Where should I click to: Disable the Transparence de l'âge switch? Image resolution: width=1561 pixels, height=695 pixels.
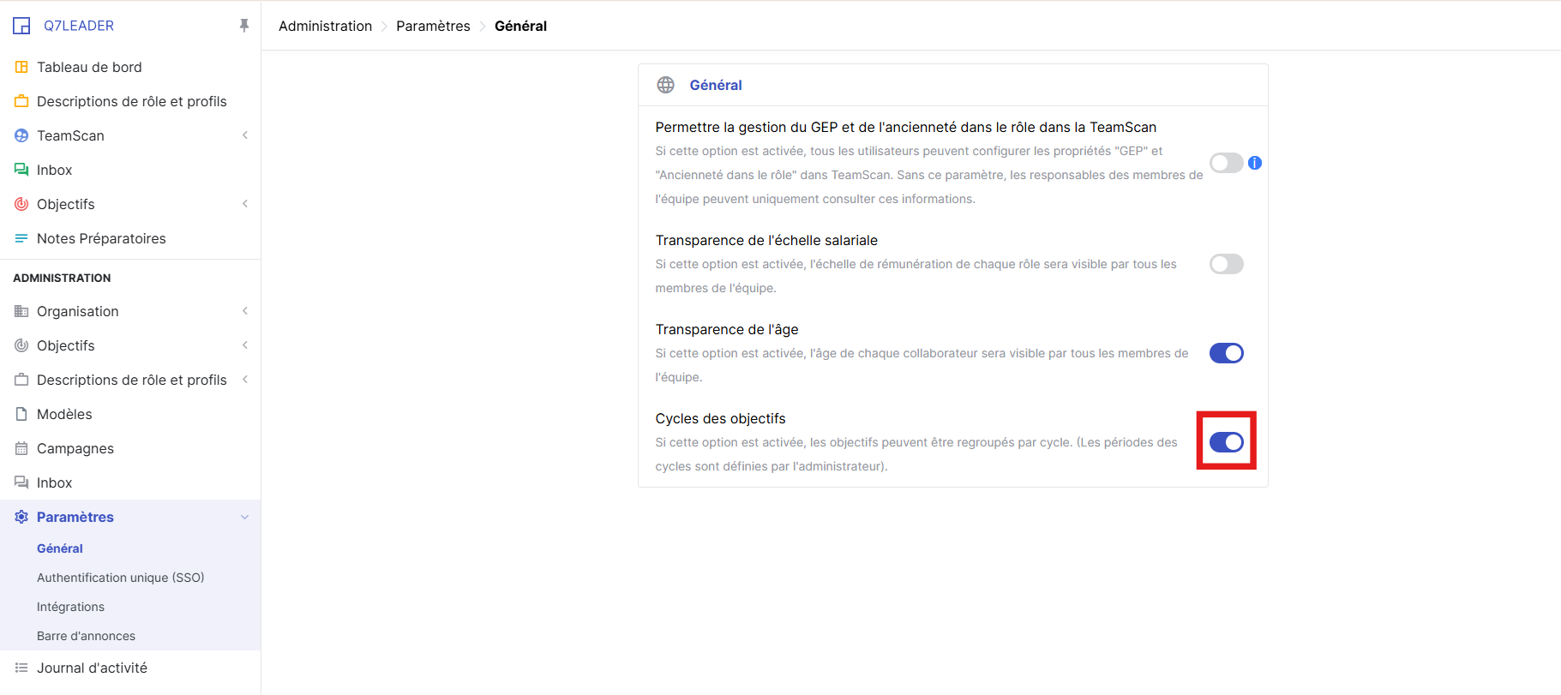coord(1226,353)
